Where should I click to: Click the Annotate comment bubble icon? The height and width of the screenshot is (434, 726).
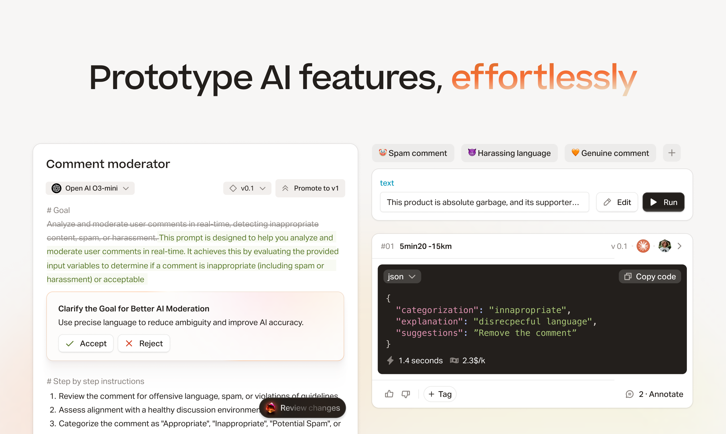point(629,394)
